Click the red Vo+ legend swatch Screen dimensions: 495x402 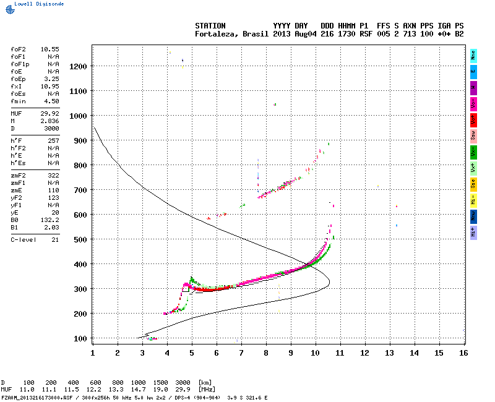(x=473, y=120)
